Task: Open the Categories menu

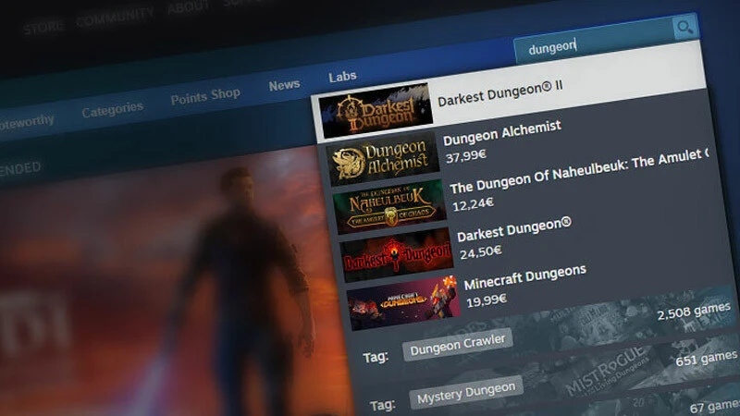Action: tap(112, 110)
